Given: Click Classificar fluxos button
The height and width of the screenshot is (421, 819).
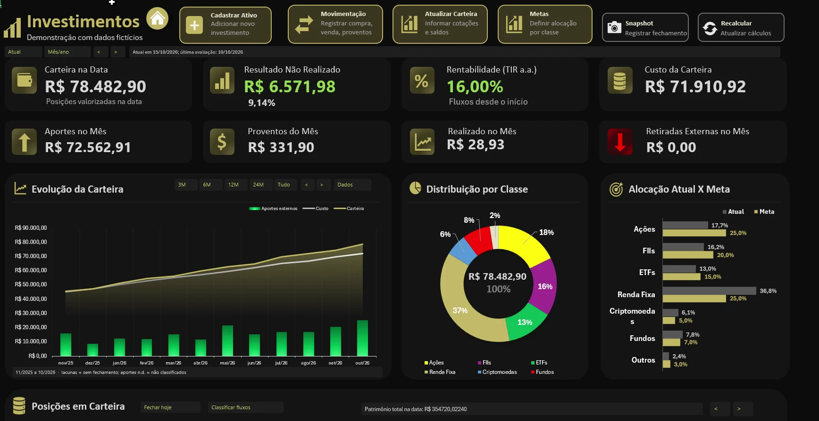Looking at the screenshot, I should (x=246, y=407).
